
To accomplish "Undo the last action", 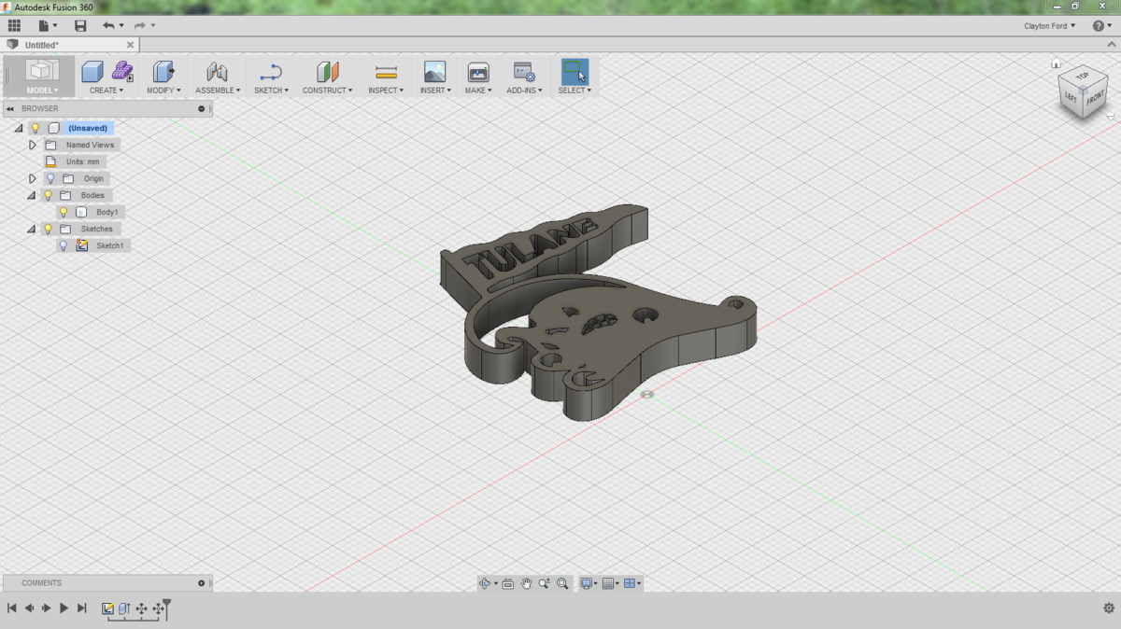I will 108,25.
